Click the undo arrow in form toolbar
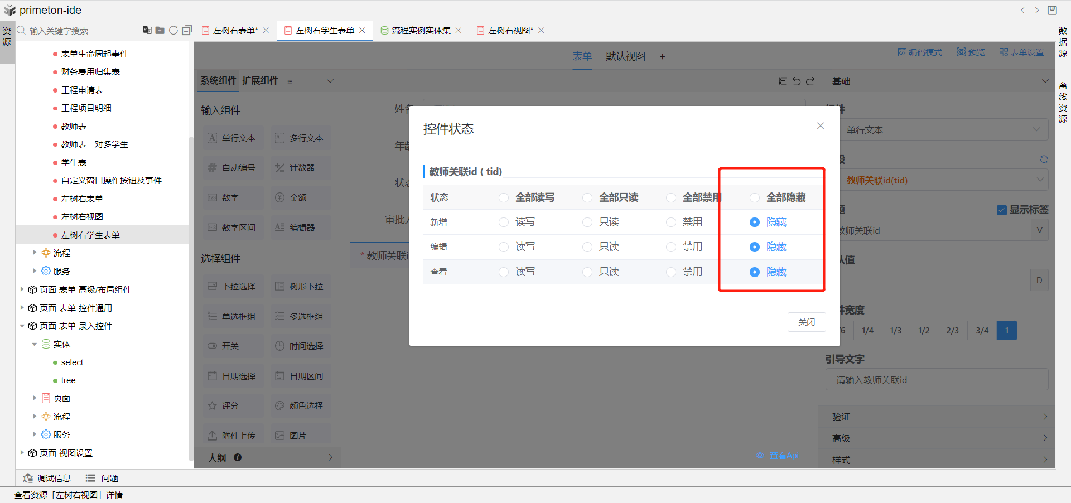Image resolution: width=1071 pixels, height=503 pixels. pos(797,81)
